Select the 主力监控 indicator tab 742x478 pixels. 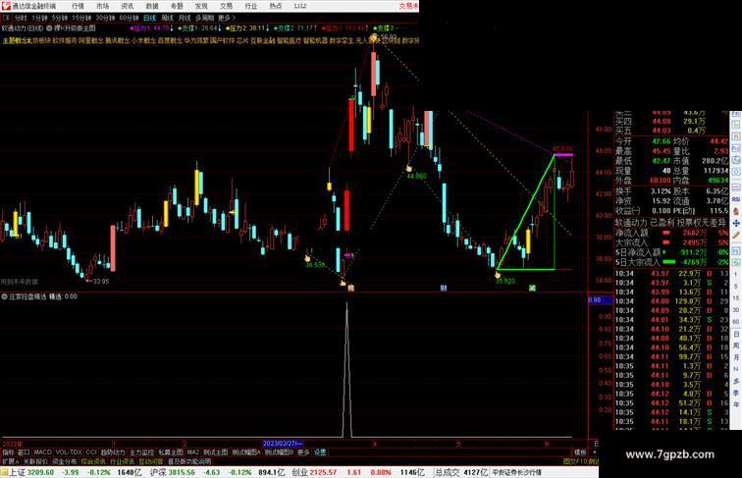pyautogui.click(x=141, y=452)
